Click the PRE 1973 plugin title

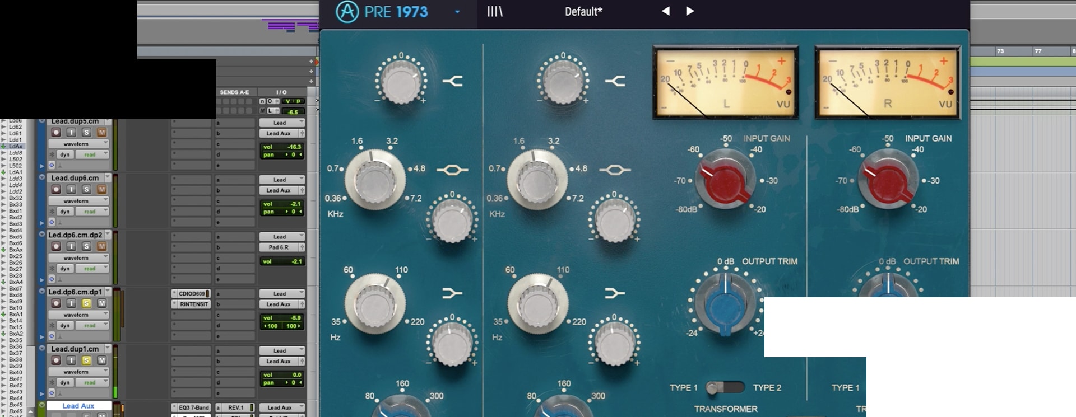pyautogui.click(x=396, y=12)
